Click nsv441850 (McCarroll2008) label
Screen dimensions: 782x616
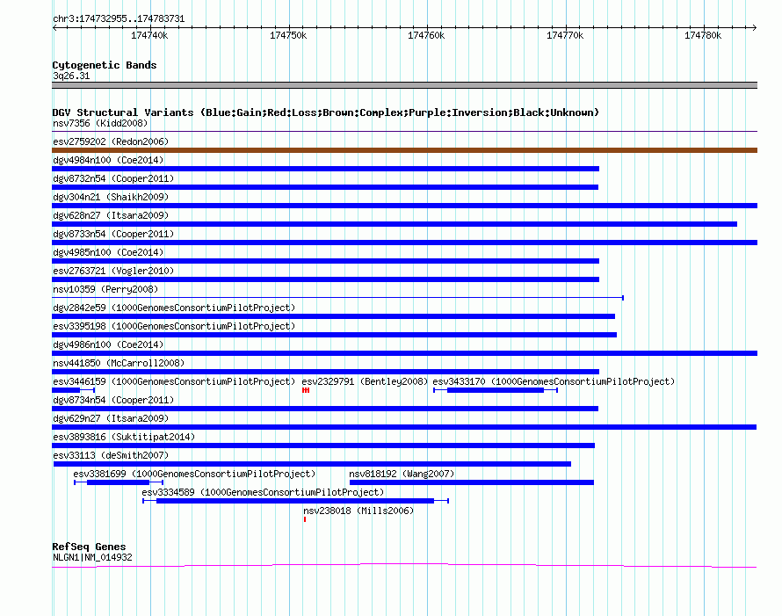pyautogui.click(x=119, y=363)
